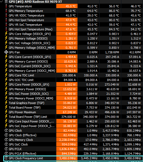Screen dimensions: 143x162
Task: Click the thermometer icon for GPU VR VDDC Temperature
Action: [x=6, y=15]
